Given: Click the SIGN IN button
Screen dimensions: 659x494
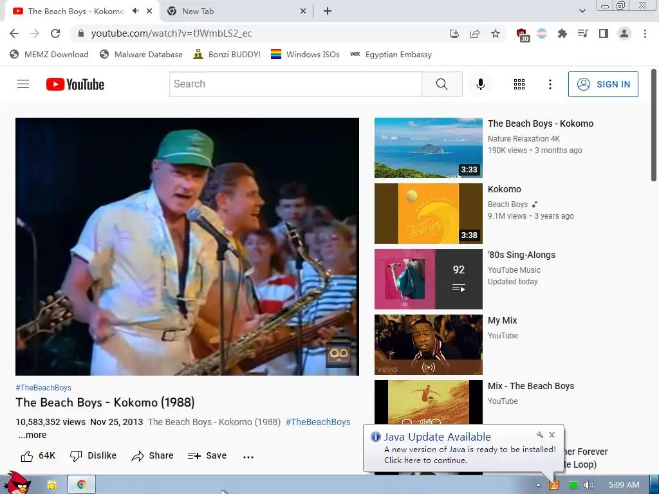Looking at the screenshot, I should (603, 84).
